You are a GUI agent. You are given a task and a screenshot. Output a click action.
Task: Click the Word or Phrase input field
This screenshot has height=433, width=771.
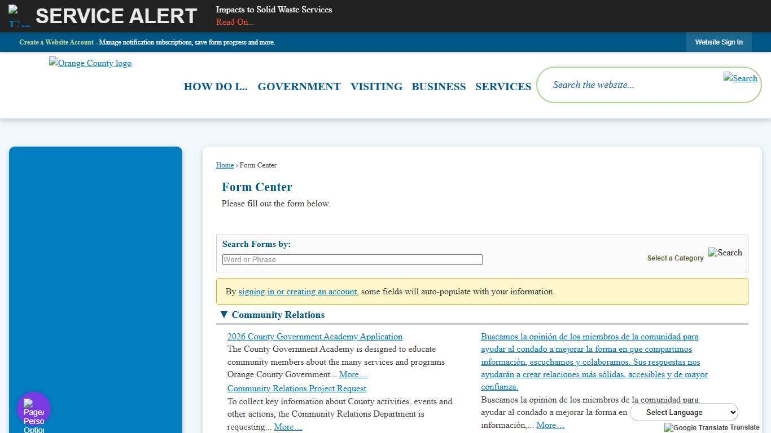352,259
